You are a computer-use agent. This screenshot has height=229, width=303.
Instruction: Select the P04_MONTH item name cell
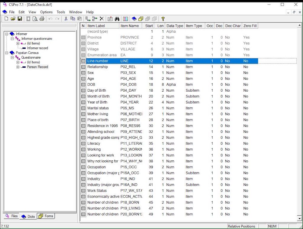pos(131,96)
